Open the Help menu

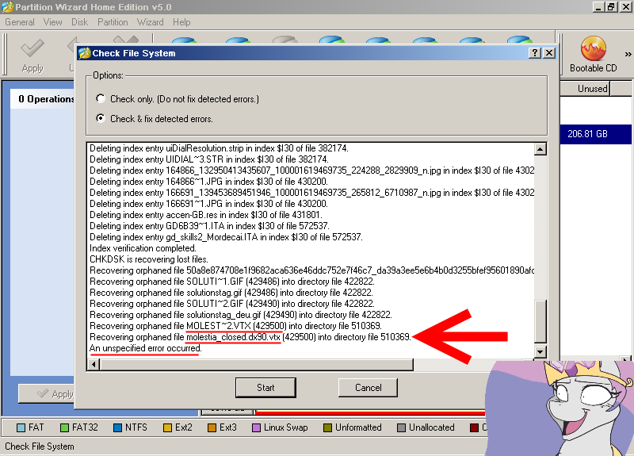click(x=181, y=22)
